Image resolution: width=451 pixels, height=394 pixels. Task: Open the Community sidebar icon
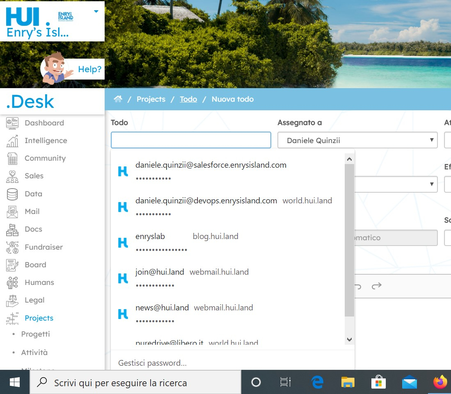click(12, 158)
